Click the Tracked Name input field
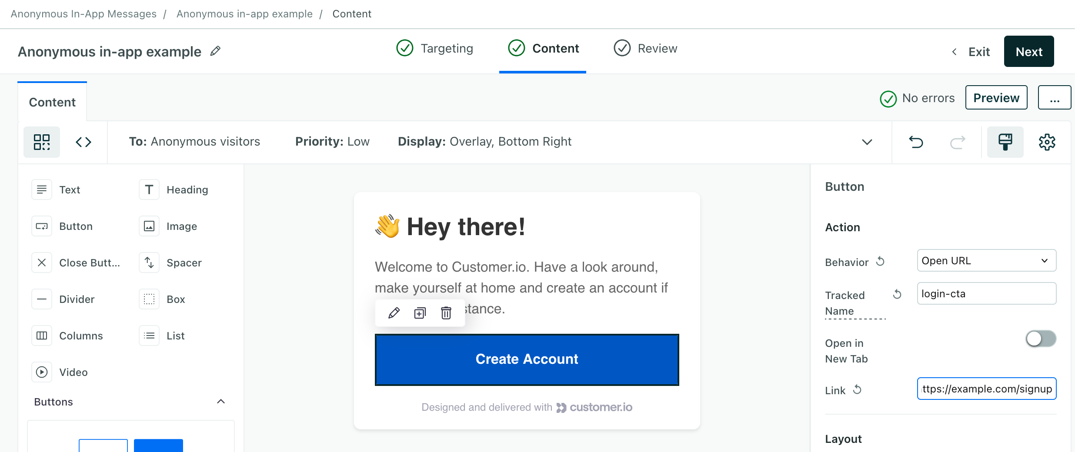This screenshot has width=1075, height=452. click(986, 294)
